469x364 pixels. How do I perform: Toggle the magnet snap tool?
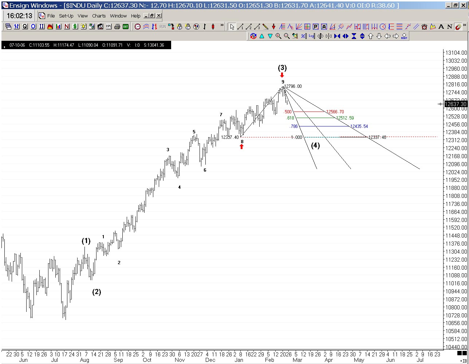pos(458,27)
